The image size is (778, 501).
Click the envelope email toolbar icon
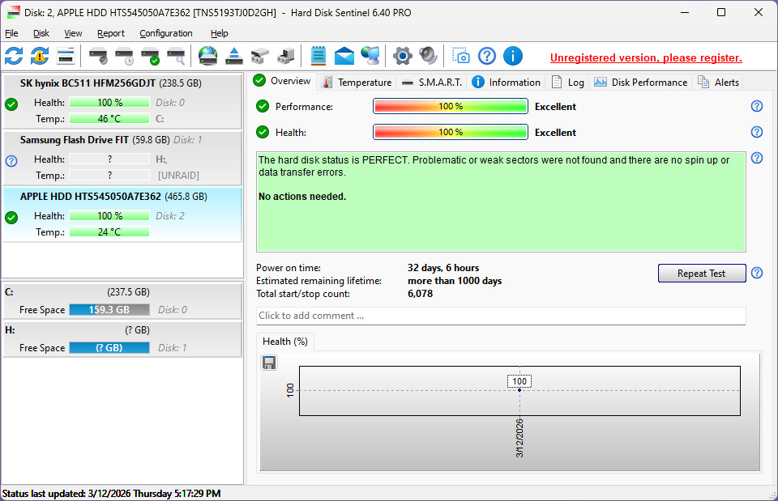pos(344,56)
